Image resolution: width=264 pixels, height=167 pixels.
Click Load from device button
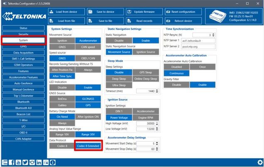tap(67, 12)
